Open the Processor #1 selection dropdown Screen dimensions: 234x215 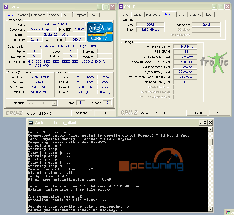pyautogui.click(x=54, y=103)
